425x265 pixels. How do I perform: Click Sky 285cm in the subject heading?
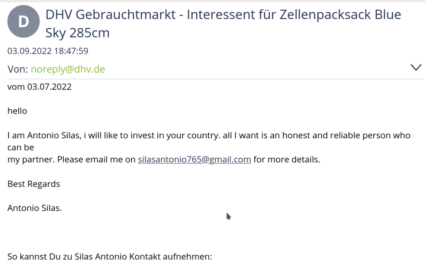[77, 33]
